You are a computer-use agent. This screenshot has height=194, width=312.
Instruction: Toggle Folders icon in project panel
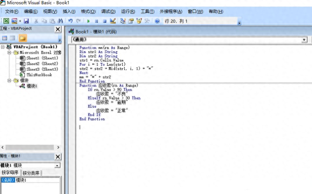pos(23,38)
